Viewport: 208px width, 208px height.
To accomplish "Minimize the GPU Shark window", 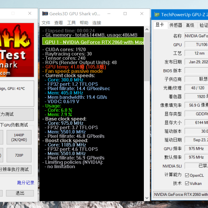I will [109, 14].
